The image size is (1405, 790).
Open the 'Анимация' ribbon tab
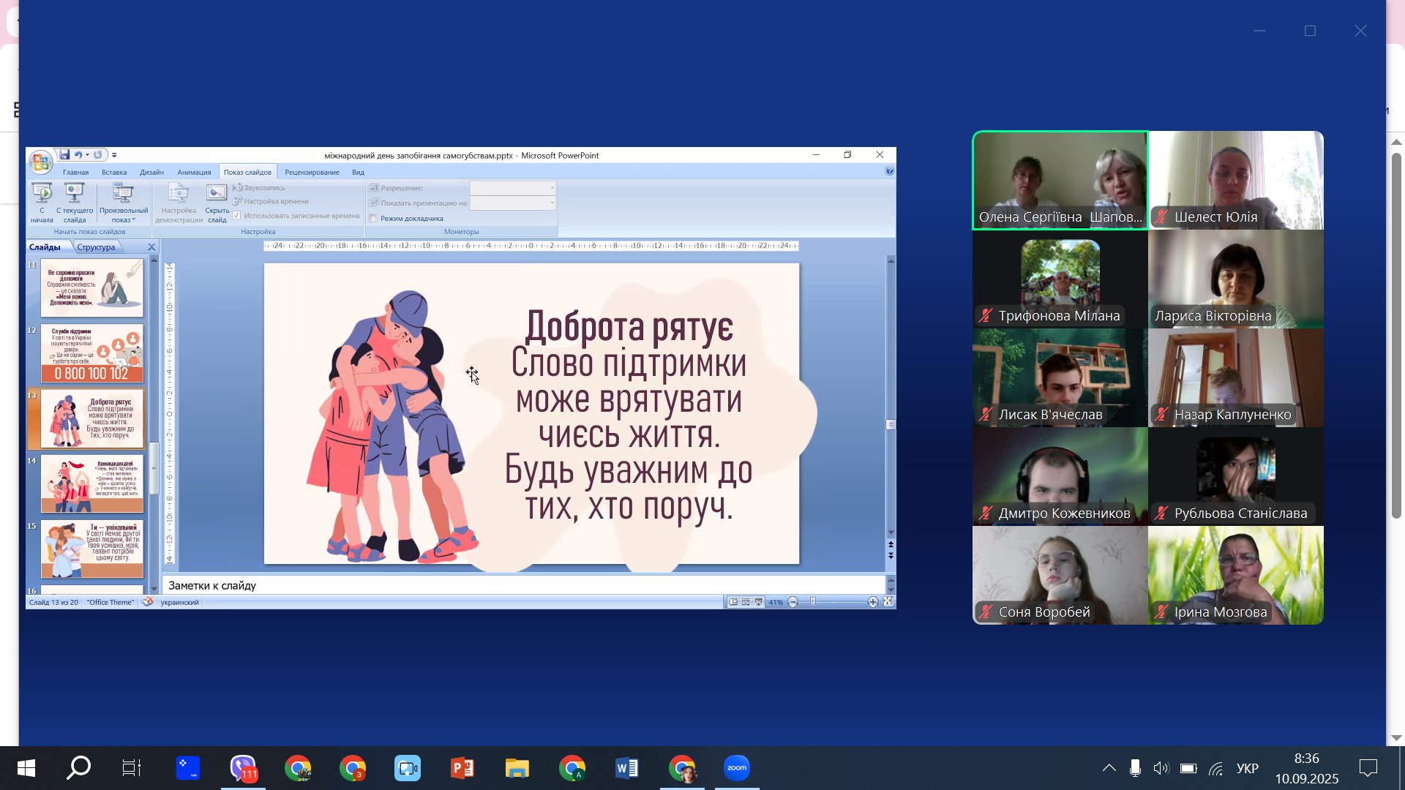coord(194,173)
